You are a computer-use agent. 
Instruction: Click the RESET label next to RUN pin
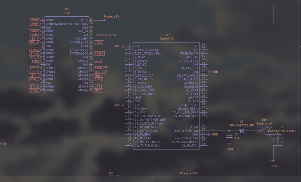coord(99,53)
